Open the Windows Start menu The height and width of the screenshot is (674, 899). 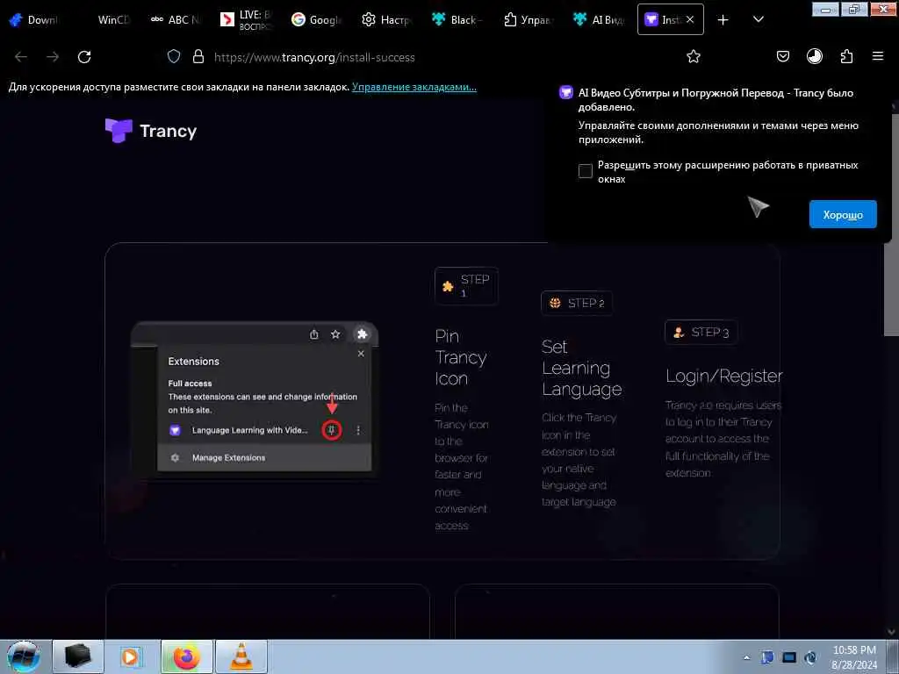tap(23, 656)
